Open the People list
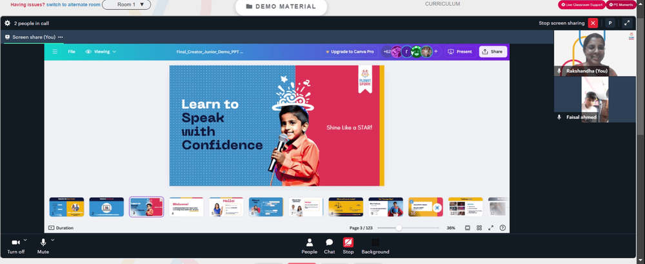Screen dimensions: 645x264 click(x=310, y=246)
